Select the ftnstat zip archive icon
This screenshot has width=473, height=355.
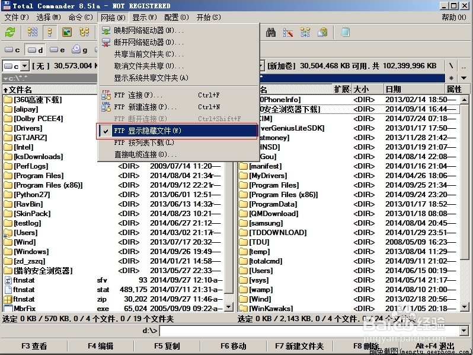8,299
